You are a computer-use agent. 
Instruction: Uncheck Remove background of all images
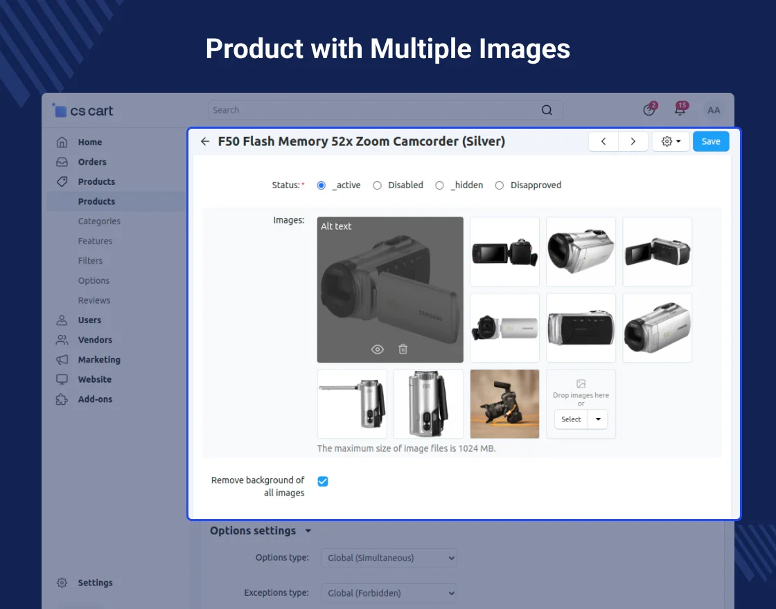[323, 481]
